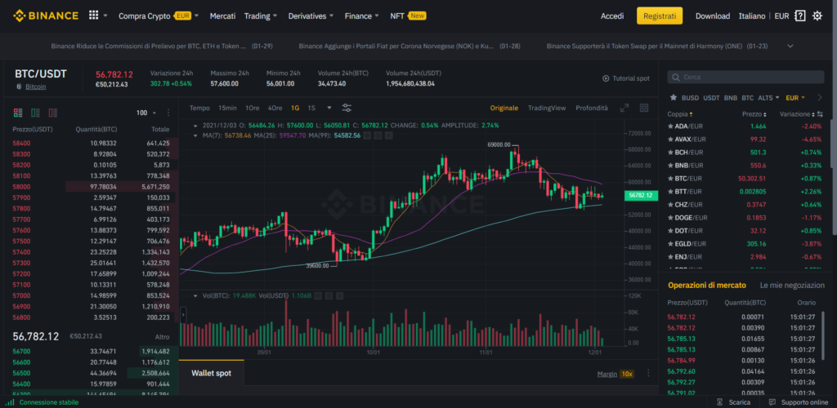The height and width of the screenshot is (408, 837).
Task: Open the settings gear icon
Action: [x=817, y=16]
